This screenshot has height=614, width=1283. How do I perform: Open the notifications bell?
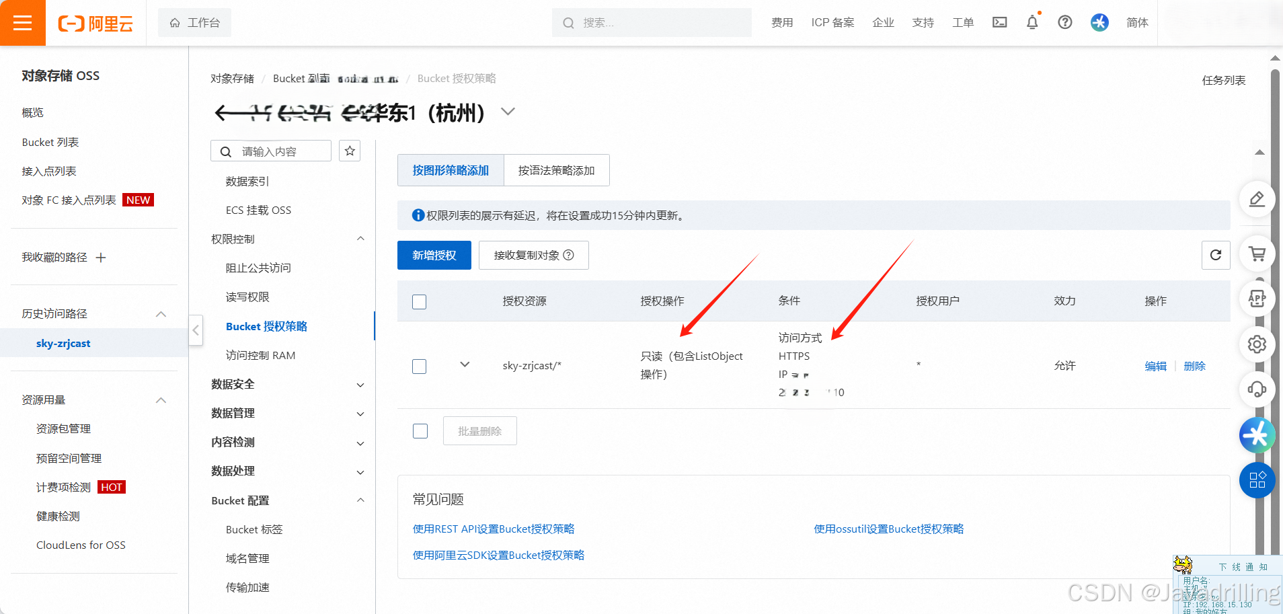(x=1032, y=22)
